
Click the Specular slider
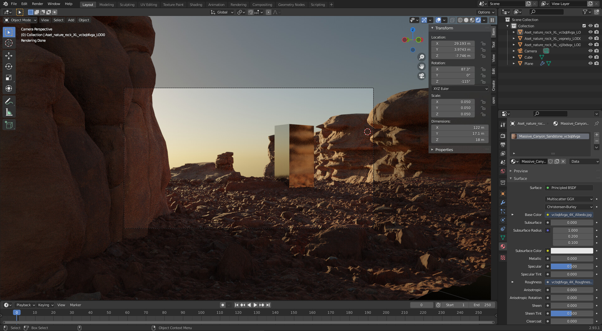[572, 266]
